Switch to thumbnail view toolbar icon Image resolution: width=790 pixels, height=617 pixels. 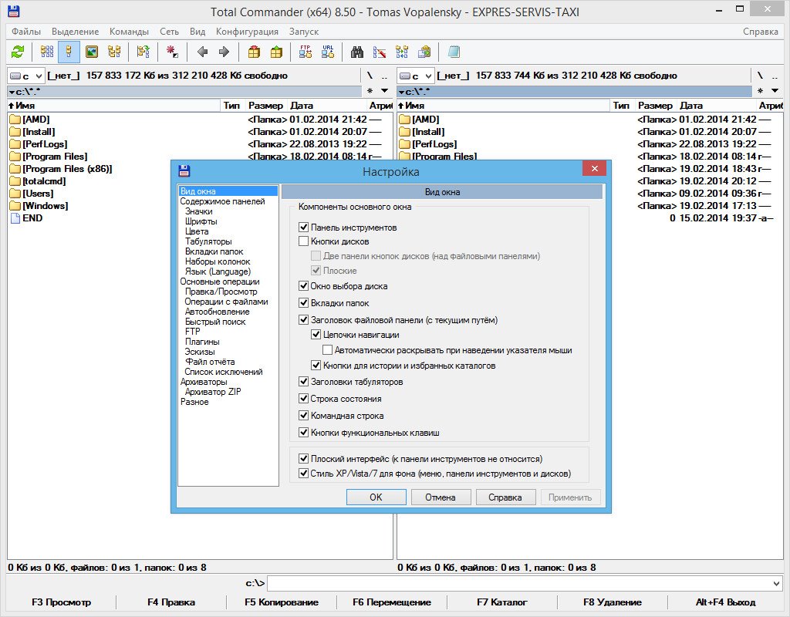coord(91,52)
